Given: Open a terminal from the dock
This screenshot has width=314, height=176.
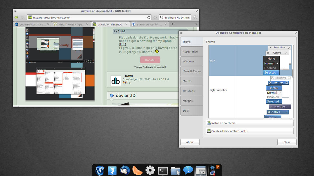Looking at the screenshot, I should coord(163,170).
